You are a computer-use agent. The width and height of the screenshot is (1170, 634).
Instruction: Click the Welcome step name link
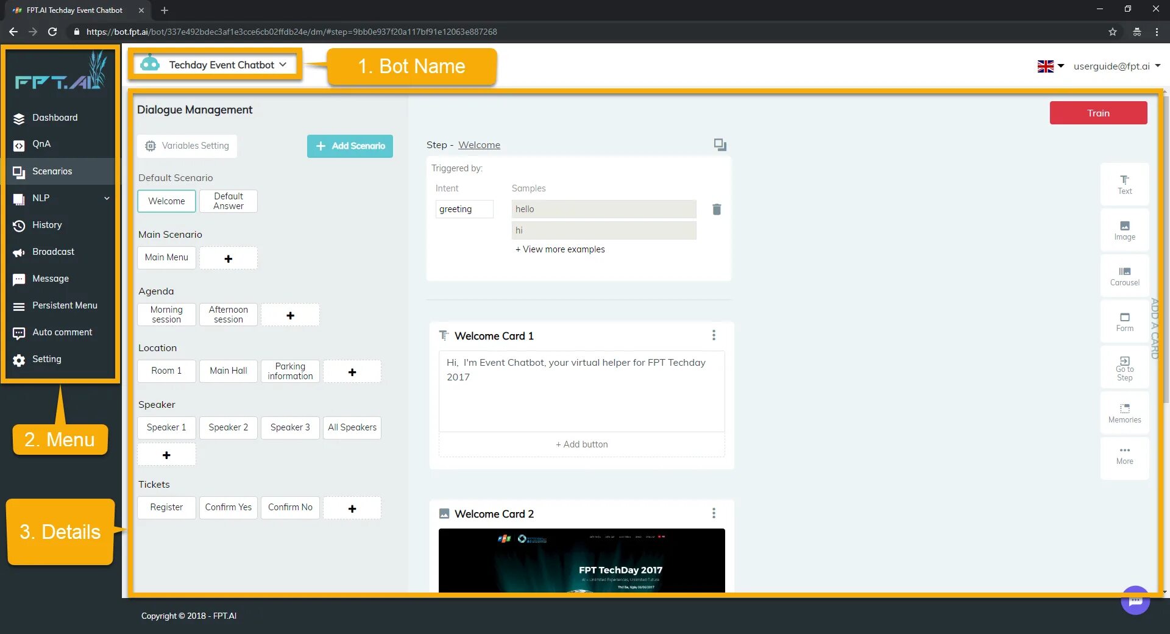tap(479, 145)
